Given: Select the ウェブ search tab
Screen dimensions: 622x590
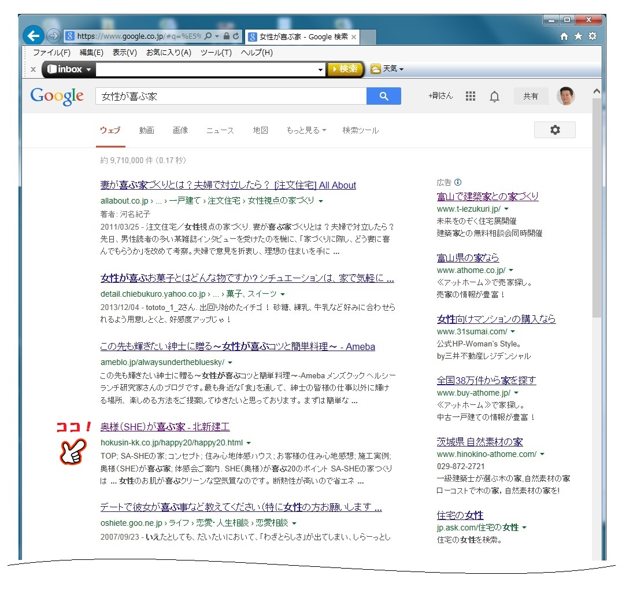Looking at the screenshot, I should pos(110,130).
